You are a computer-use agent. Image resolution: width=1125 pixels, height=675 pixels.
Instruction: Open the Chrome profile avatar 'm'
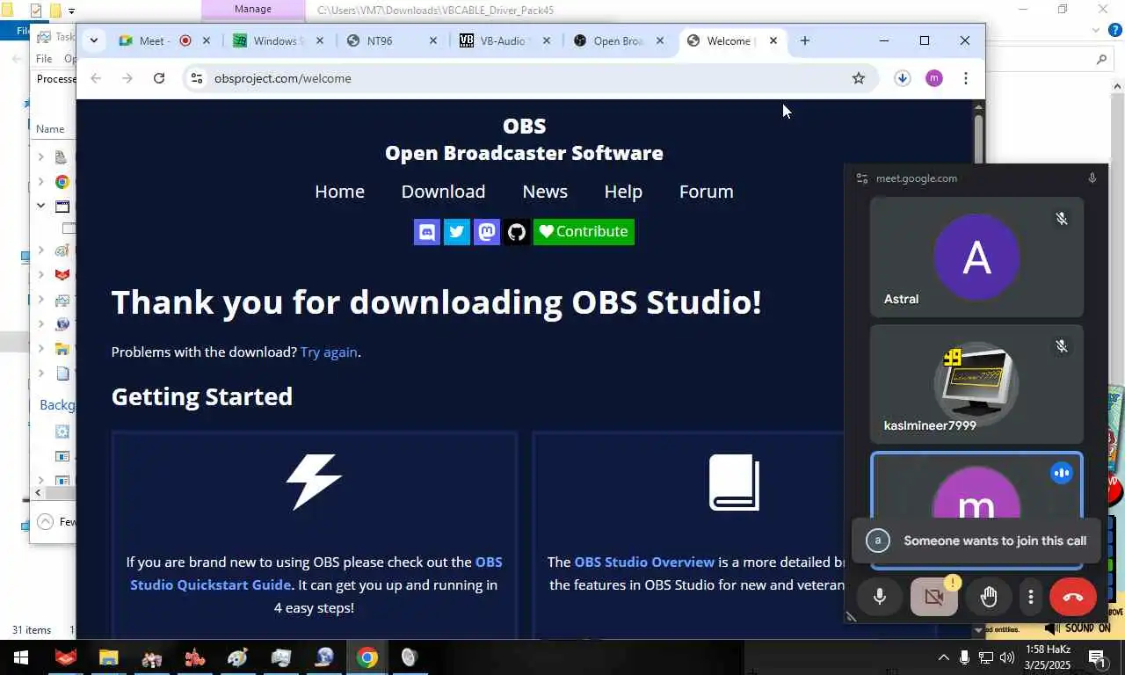[933, 78]
